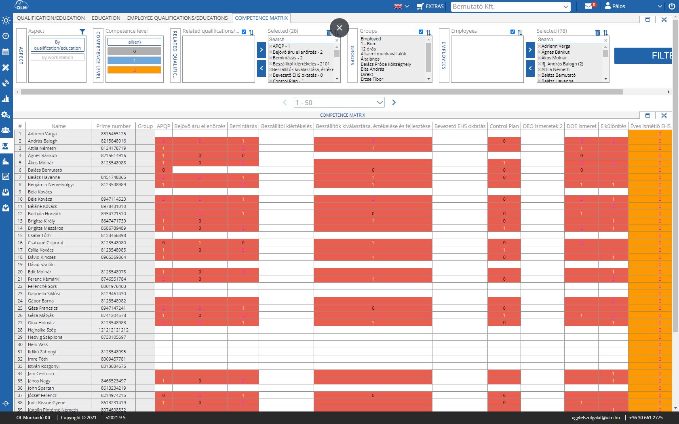Click Search field in Selected (28)
The width and height of the screenshot is (679, 424).
tap(302, 40)
